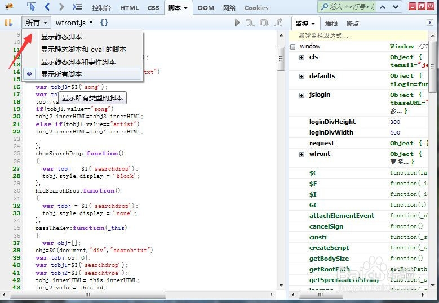Click the 新建监控表达式 input field
The image size is (439, 303).
358,35
